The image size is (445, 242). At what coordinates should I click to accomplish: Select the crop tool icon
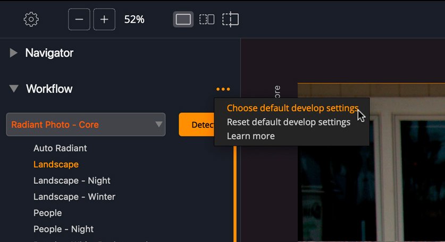click(x=230, y=20)
